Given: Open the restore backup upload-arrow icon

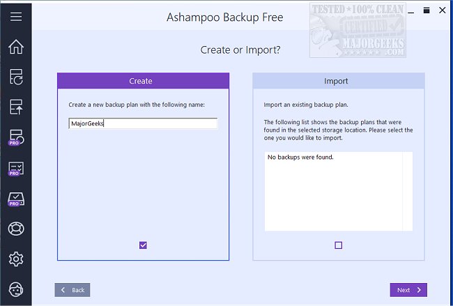Looking at the screenshot, I should [x=16, y=107].
